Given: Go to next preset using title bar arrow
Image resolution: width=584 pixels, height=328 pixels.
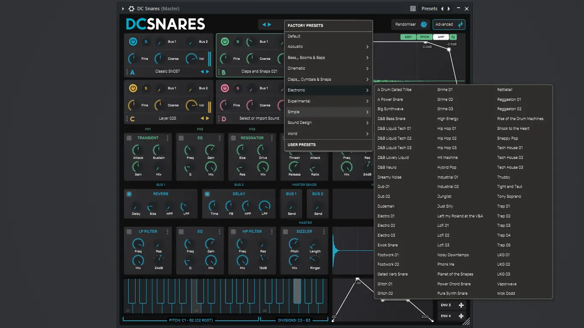Looking at the screenshot, I should coord(448,9).
